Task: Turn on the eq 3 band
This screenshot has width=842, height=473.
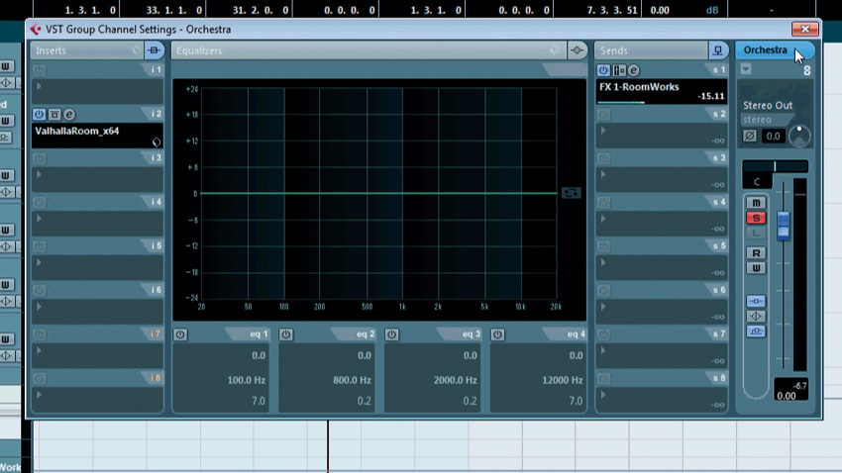Action: (x=392, y=334)
